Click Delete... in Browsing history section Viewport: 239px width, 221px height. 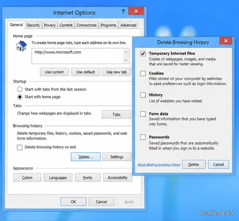pos(86,157)
